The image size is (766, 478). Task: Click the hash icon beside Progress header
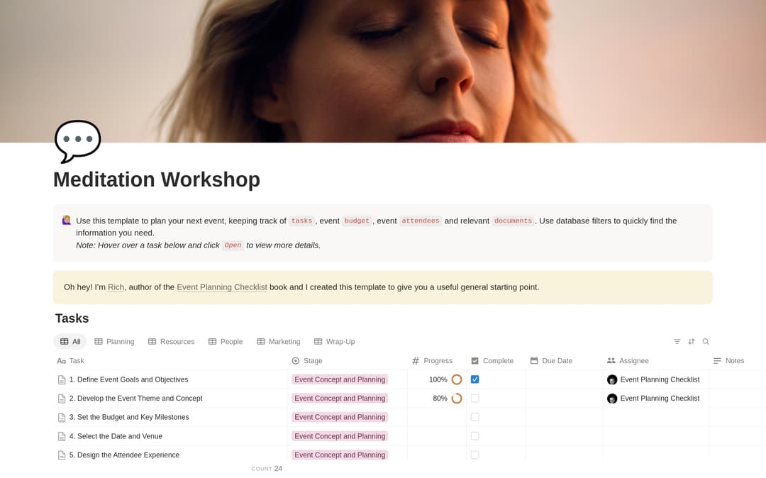point(416,361)
